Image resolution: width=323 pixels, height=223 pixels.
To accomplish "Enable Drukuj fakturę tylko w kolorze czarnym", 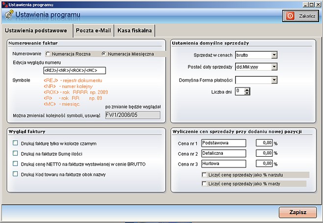I will pyautogui.click(x=15, y=143).
